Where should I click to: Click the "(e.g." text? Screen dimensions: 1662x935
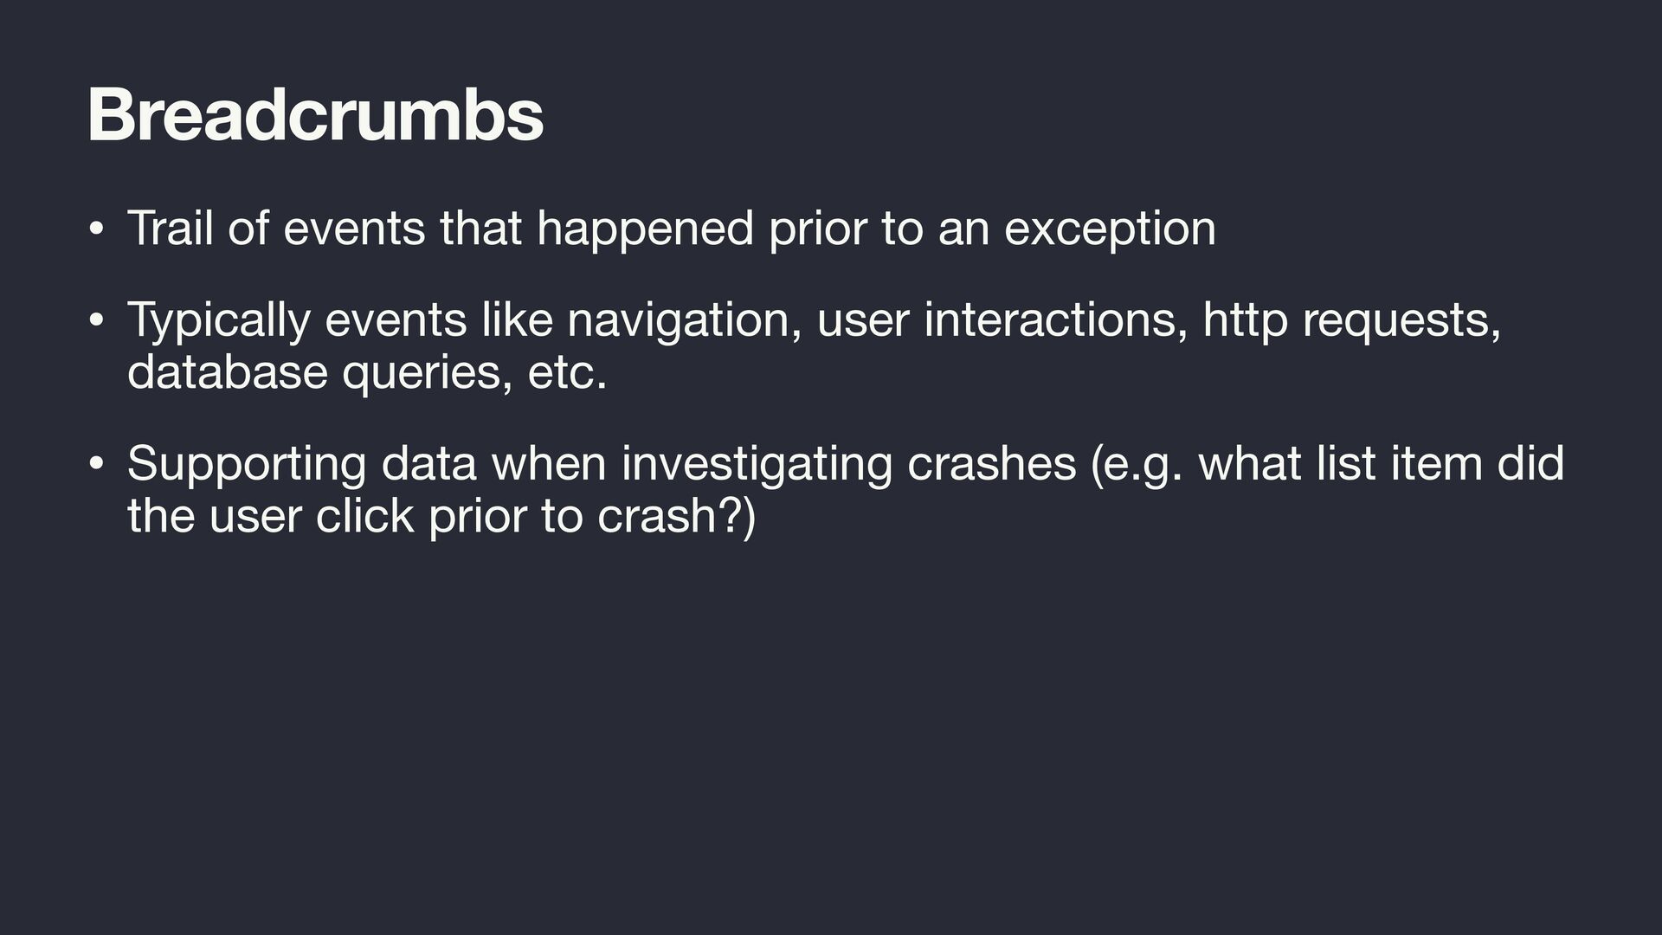click(x=1137, y=465)
